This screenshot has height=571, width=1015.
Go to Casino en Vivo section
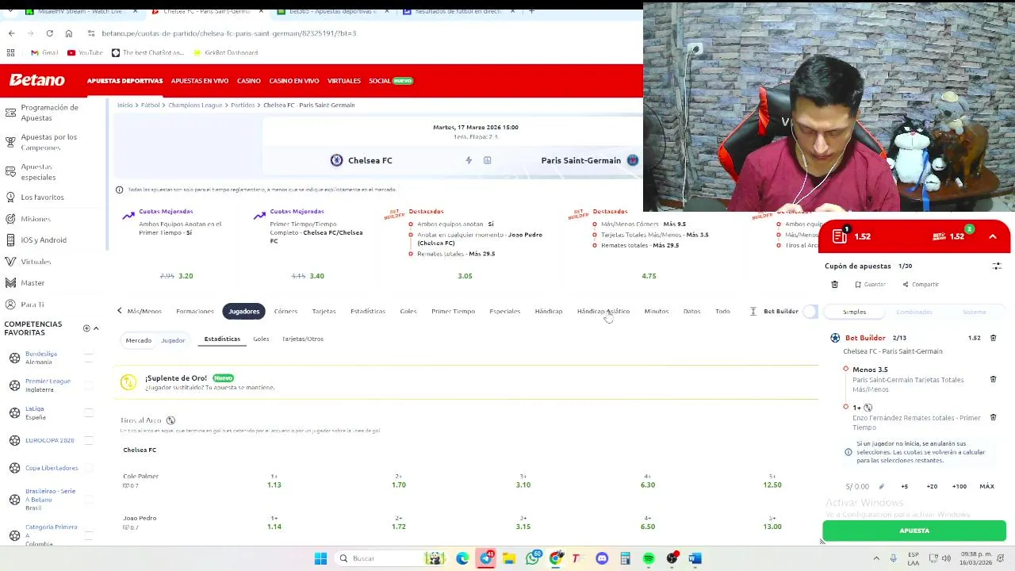point(293,81)
